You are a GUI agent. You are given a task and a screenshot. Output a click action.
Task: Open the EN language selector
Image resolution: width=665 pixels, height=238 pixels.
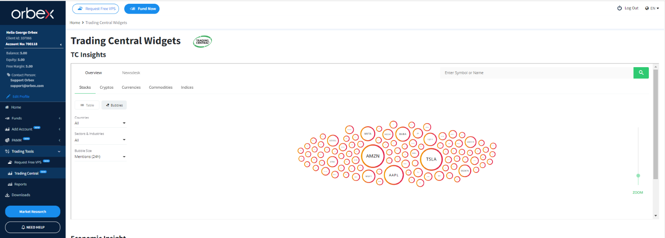(652, 8)
